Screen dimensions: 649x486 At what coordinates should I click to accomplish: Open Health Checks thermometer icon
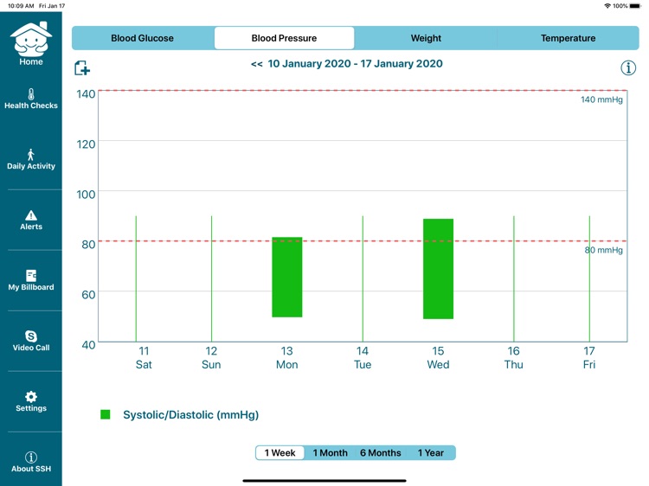[31, 94]
